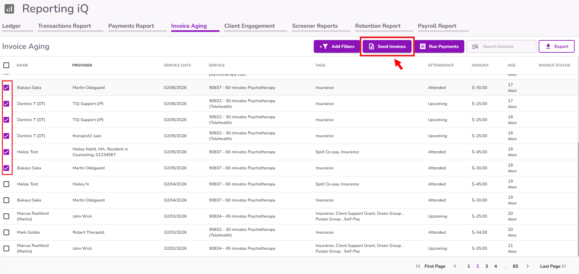Click the SERVICE column header

click(x=217, y=65)
